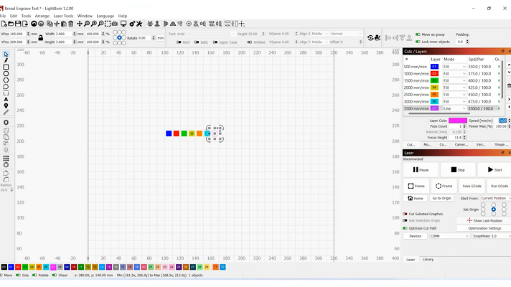Click the Pan View cross-arrows icon

point(80,24)
